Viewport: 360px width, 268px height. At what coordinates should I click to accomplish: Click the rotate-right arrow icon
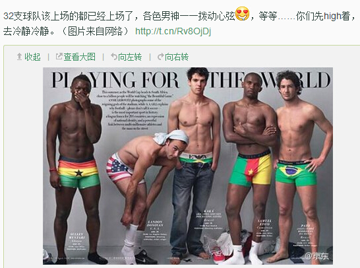tap(161, 57)
